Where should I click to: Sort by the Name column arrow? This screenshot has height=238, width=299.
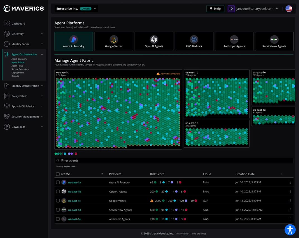(102, 174)
